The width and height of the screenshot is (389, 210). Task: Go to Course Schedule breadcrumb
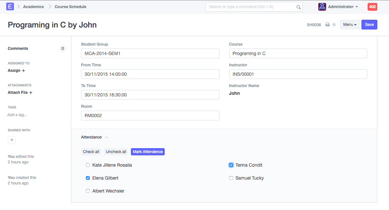[70, 7]
